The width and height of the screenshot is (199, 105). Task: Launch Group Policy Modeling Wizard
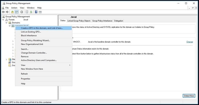tap(43, 41)
